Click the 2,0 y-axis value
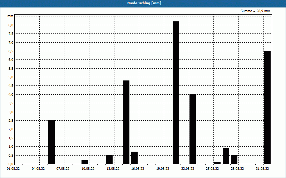 (x=11, y=129)
